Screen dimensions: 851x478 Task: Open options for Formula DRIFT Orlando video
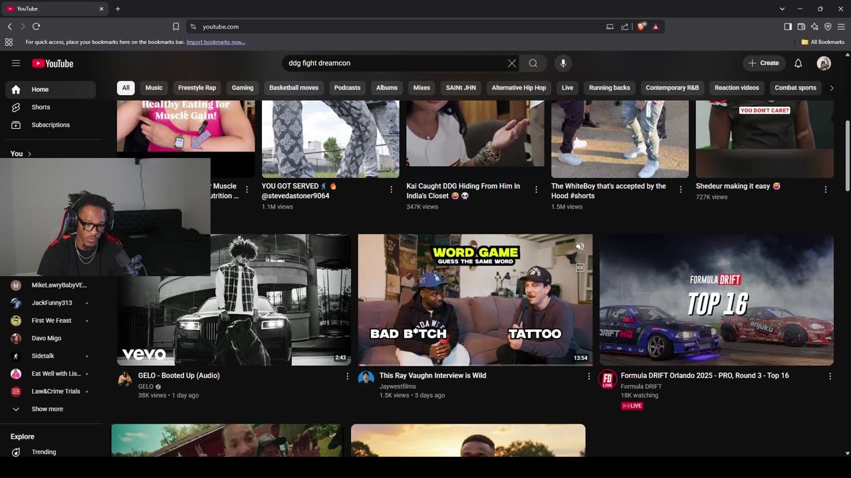(830, 376)
